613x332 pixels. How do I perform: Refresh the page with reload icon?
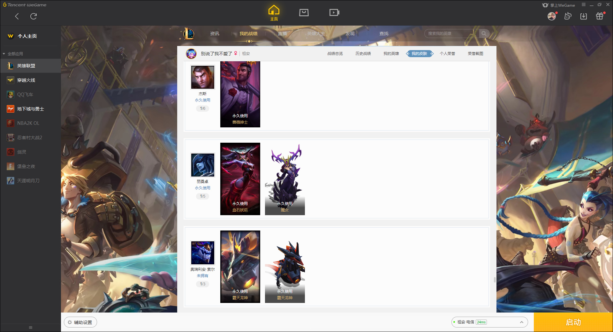pos(34,16)
